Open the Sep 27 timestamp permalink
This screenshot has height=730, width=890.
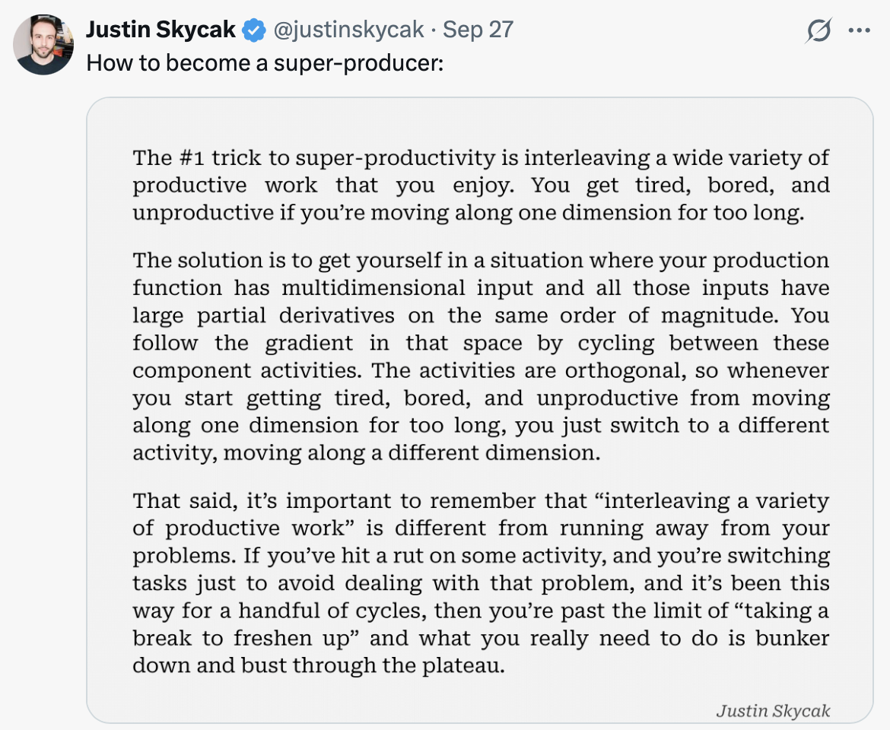(478, 30)
